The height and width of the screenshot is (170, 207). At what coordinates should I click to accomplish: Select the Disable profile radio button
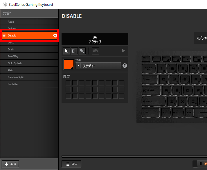click(x=4, y=35)
